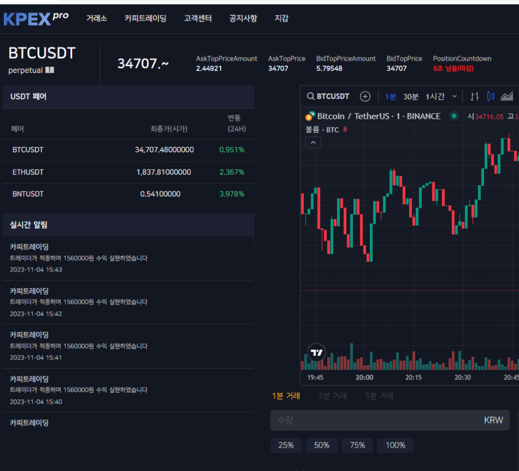
Task: Click the 20:30 time axis label
Action: click(x=462, y=378)
